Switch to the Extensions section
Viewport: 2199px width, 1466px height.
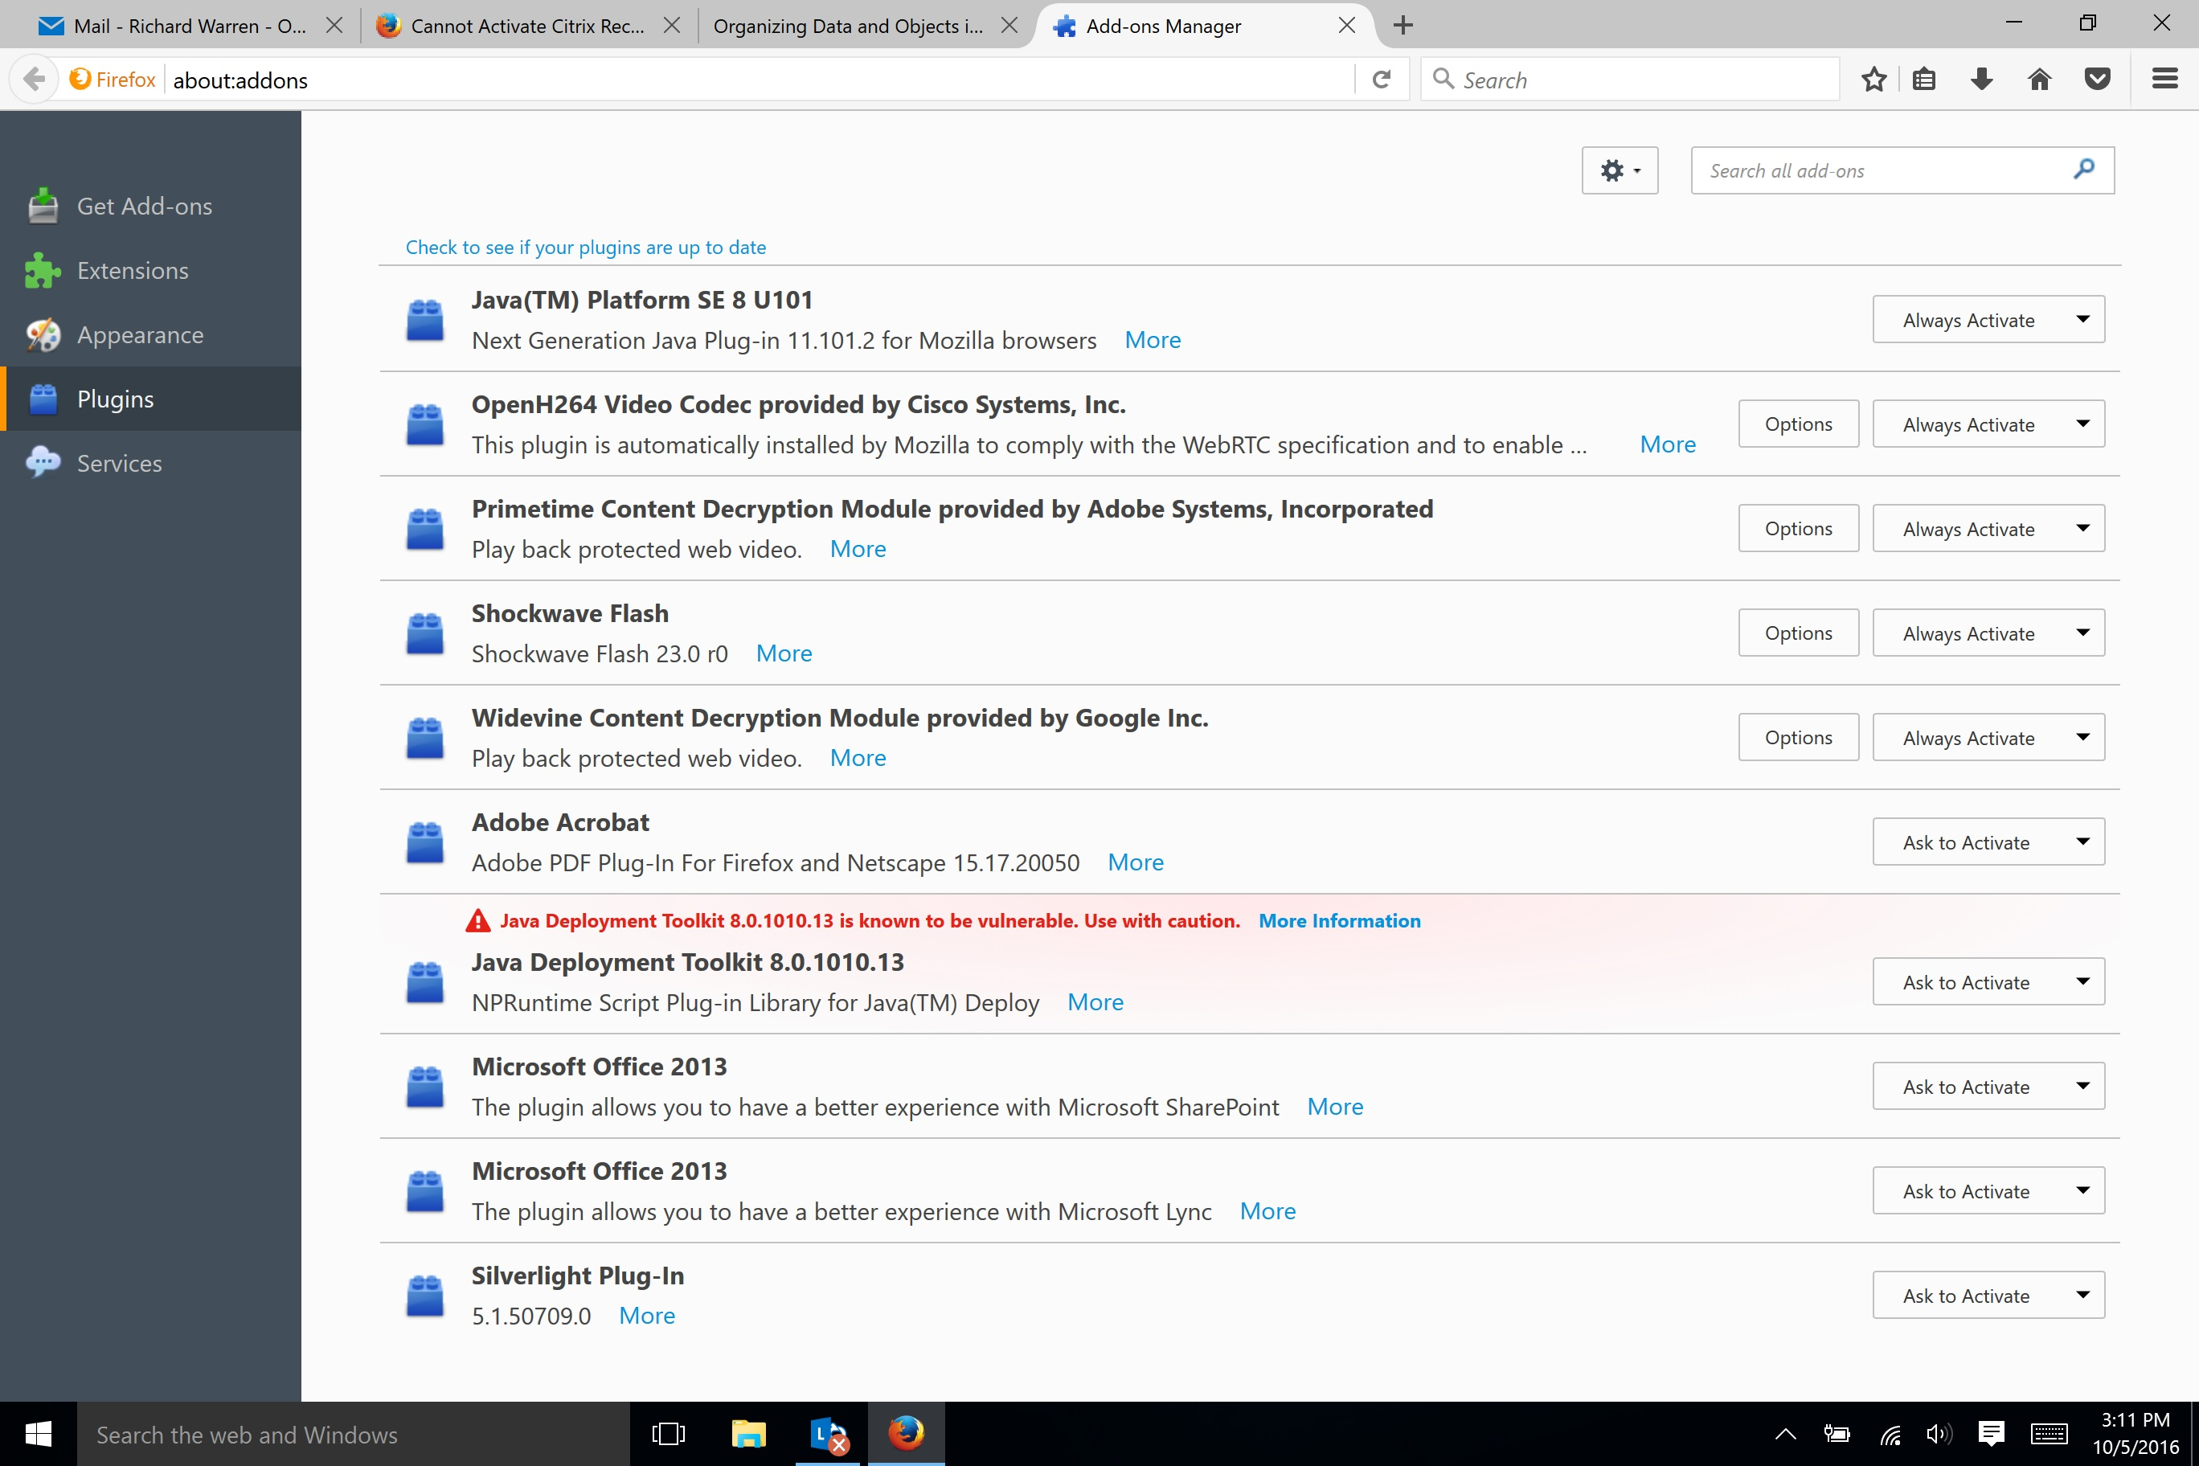pyautogui.click(x=150, y=270)
